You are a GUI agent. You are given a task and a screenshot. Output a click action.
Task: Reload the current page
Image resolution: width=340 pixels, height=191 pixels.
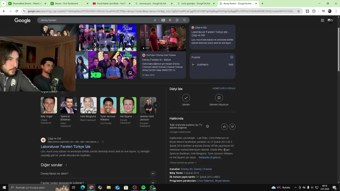(x=16, y=11)
